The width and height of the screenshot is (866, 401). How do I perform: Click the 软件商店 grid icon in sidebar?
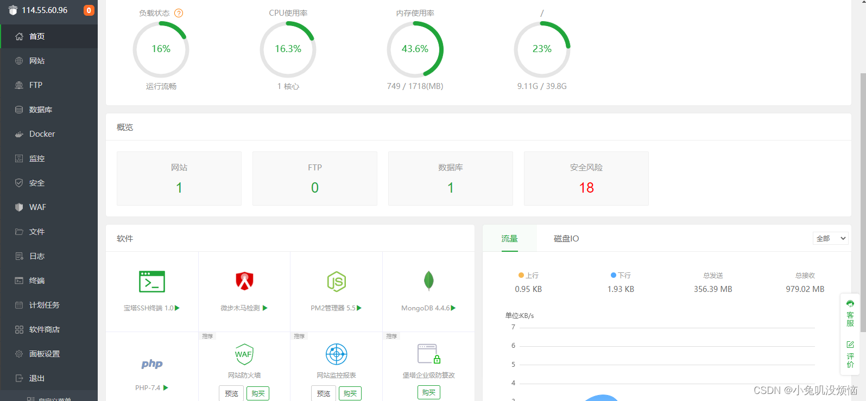click(19, 329)
